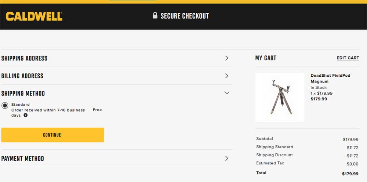Click the Shipping Method heading

pyautogui.click(x=23, y=94)
